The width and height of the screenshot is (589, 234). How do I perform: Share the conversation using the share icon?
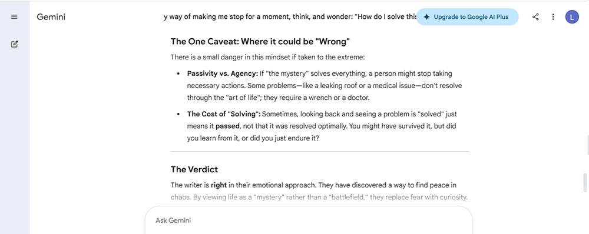tap(535, 17)
